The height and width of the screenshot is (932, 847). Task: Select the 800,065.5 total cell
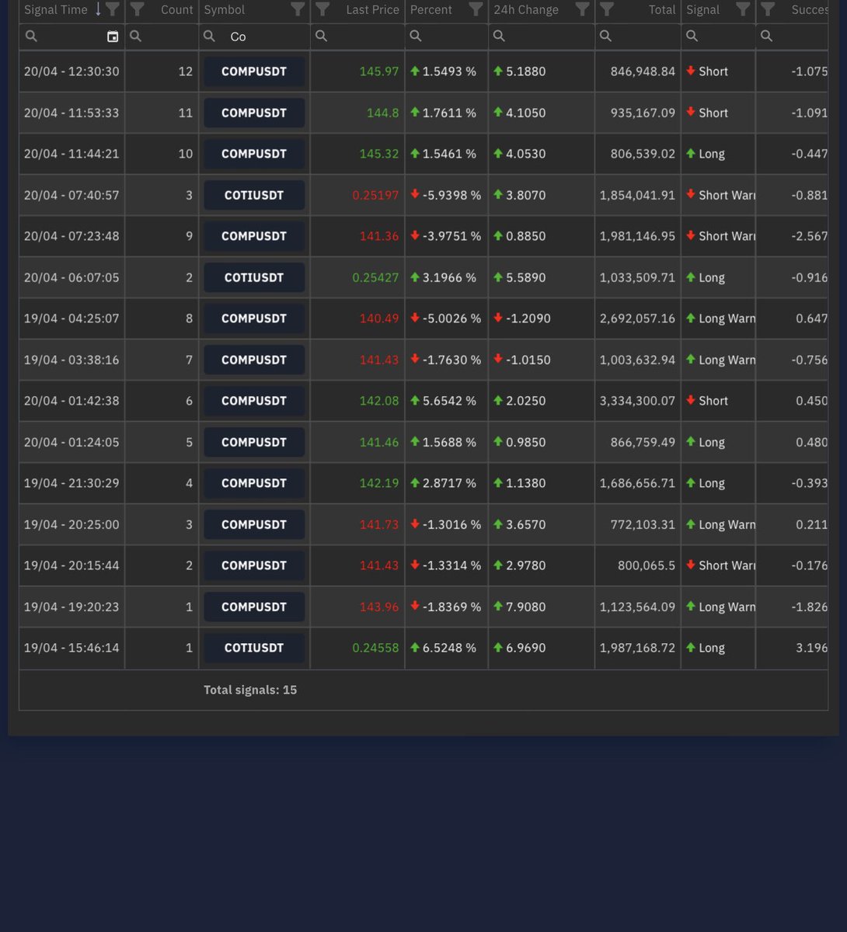pyautogui.click(x=638, y=565)
